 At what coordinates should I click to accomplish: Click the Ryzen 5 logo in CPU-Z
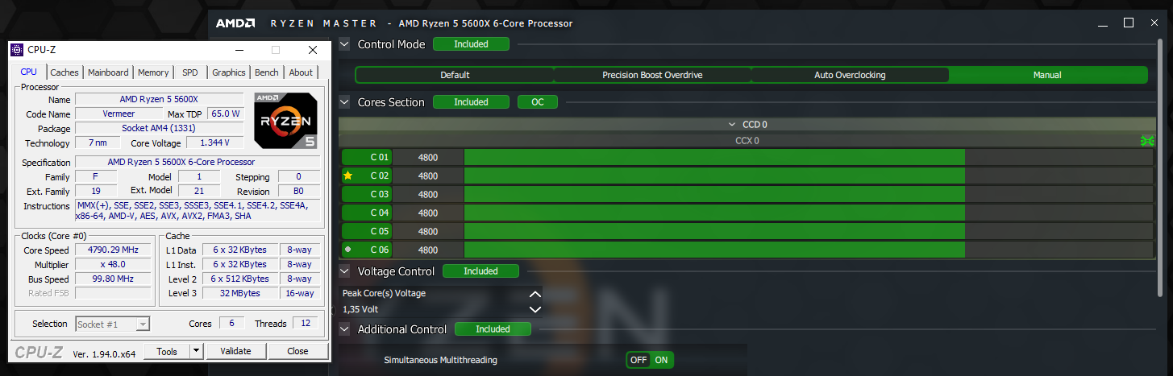(286, 120)
